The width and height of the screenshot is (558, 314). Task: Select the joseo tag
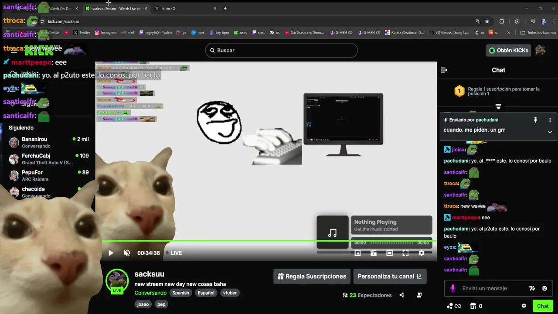tap(143, 304)
